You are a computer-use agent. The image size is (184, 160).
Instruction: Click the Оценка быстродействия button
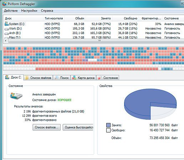(78, 127)
